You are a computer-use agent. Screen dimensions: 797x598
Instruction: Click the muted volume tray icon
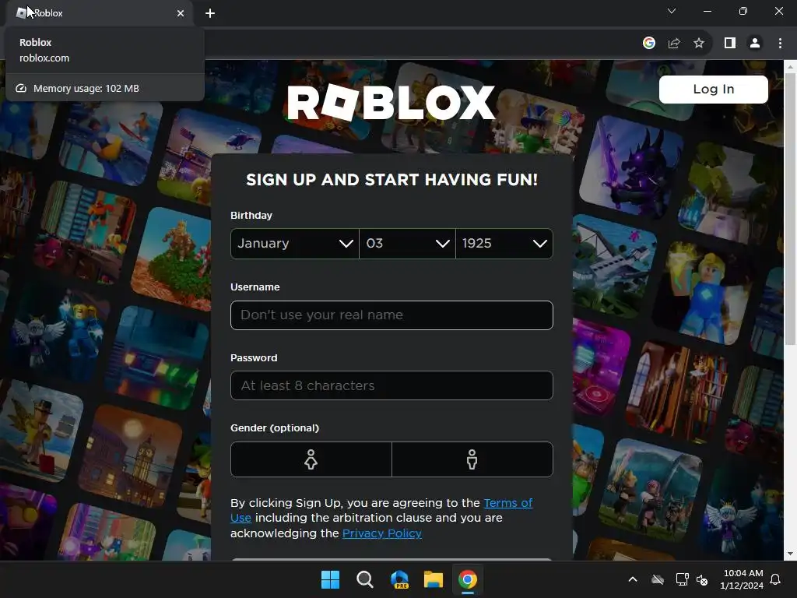[702, 579]
